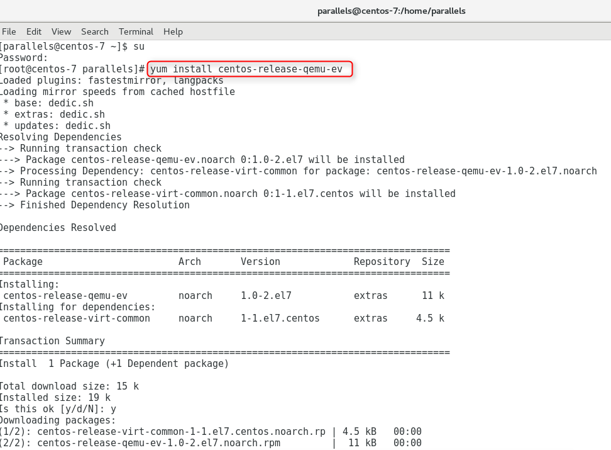The height and width of the screenshot is (450, 611).
Task: Open the Terminal menu
Action: 136,31
